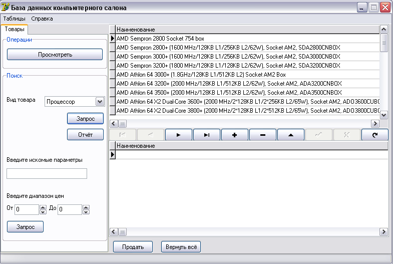
Task: Click lower grid horizontal scrollbar thumb
Action: pos(122,231)
